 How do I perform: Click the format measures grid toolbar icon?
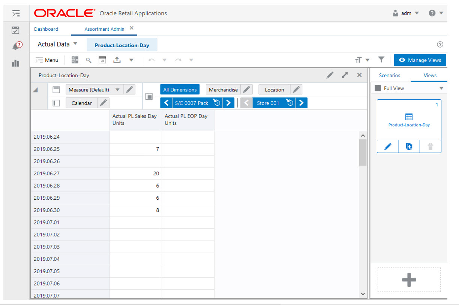click(x=75, y=60)
